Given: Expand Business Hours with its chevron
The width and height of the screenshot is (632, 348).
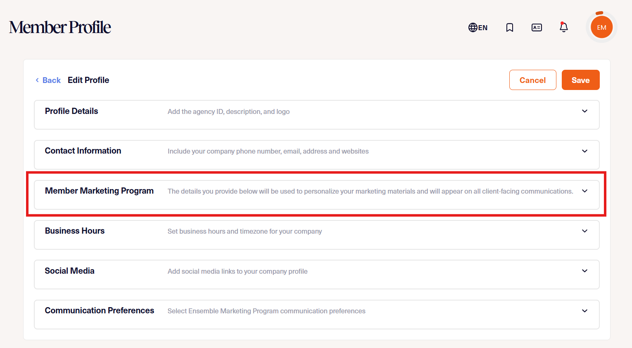Looking at the screenshot, I should [584, 231].
